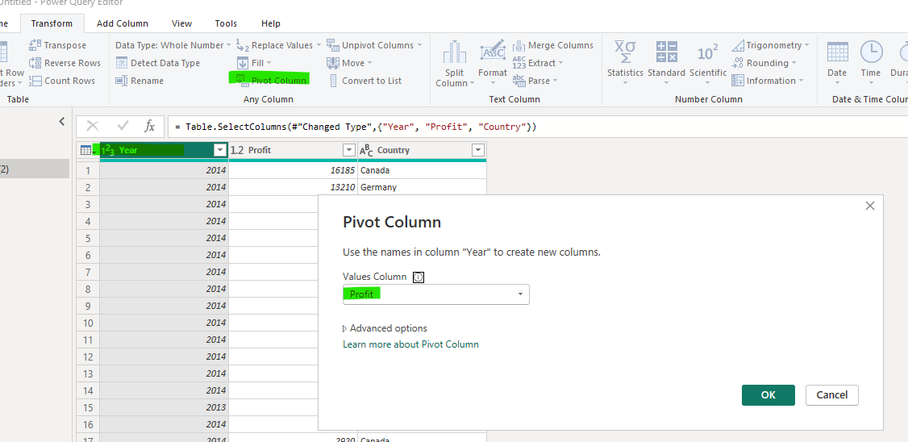Open Replace Values dropdown

[x=277, y=45]
